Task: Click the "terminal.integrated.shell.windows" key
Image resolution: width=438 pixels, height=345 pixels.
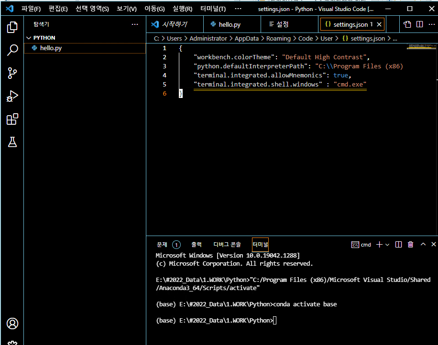Action: coord(258,84)
